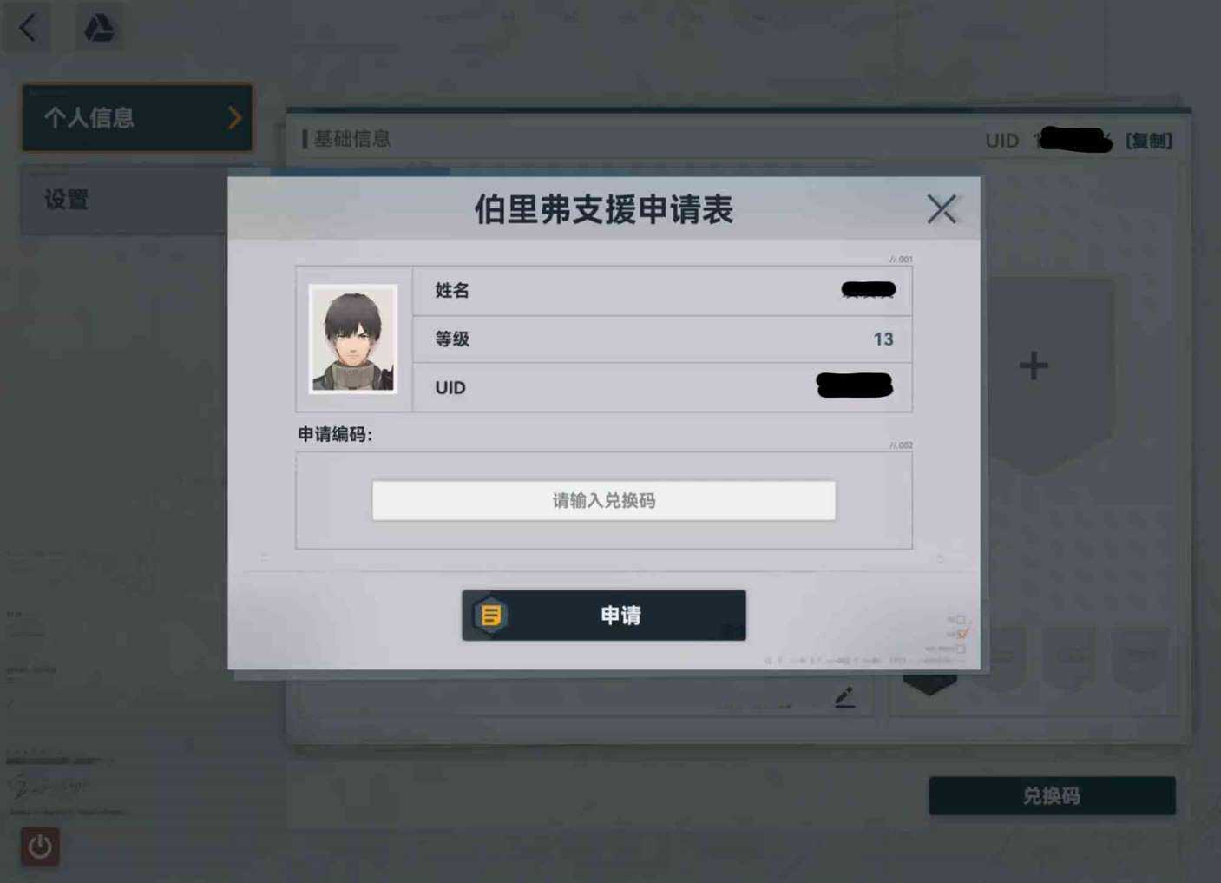Image resolution: width=1221 pixels, height=883 pixels.
Task: Click the plus badge slot icon
Action: pos(1033,365)
